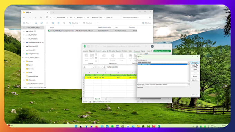
Task: Click Cancelar in the Macro dialog
Action: (x=195, y=95)
